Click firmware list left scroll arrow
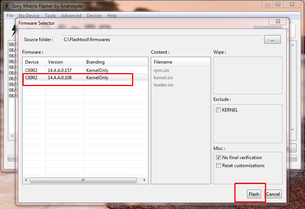The image size is (305, 209). [x=26, y=180]
